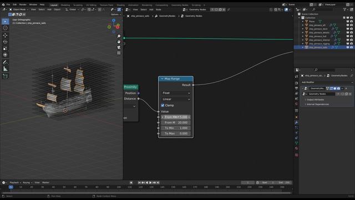
Task: Open the Particles properties tab
Action: (x=297, y=128)
